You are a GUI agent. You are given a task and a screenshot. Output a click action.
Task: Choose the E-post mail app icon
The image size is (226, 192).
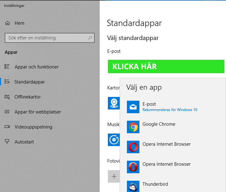[133, 107]
